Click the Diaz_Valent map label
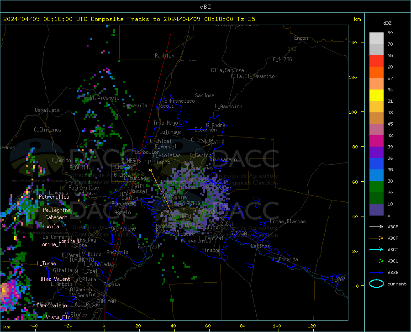The width and height of the screenshot is (411, 332). [55, 279]
